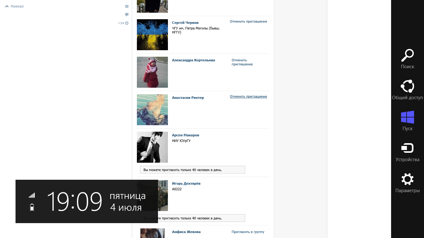This screenshot has height=238, width=424.
Task: Click Арсен Макаров black-and-white photo
Action: click(x=152, y=147)
